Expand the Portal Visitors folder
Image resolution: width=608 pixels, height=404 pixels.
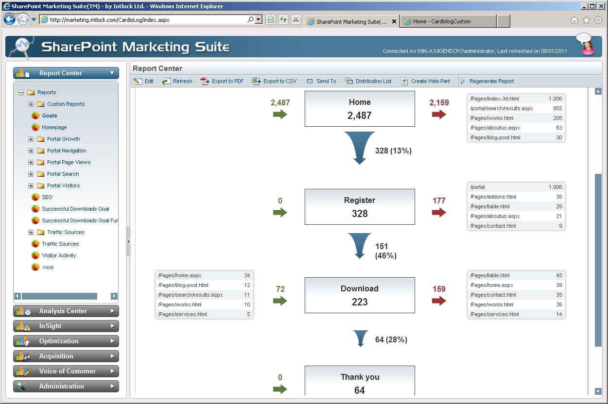click(31, 185)
